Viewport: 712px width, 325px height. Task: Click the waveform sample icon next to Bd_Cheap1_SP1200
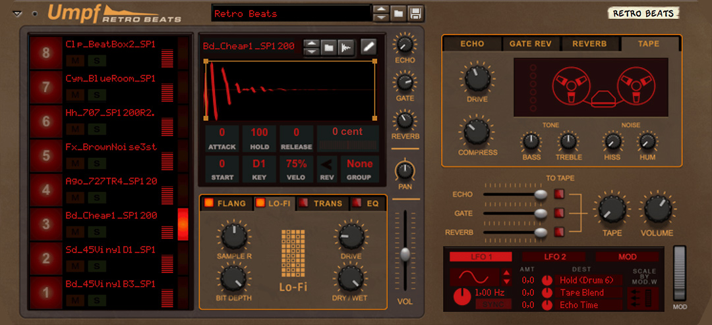click(347, 47)
